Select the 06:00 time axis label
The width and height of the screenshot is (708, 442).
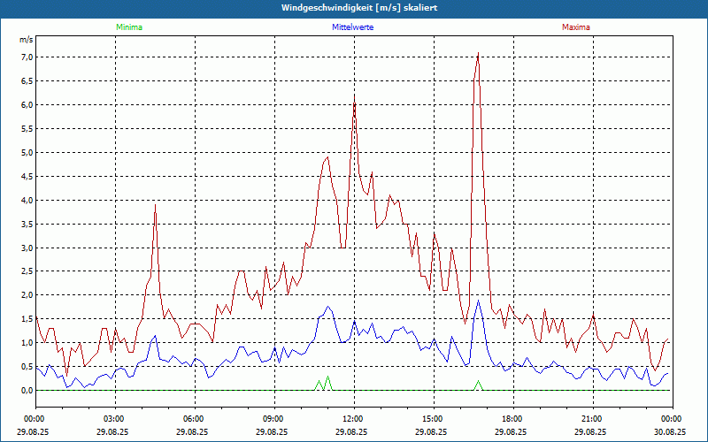pyautogui.click(x=194, y=418)
